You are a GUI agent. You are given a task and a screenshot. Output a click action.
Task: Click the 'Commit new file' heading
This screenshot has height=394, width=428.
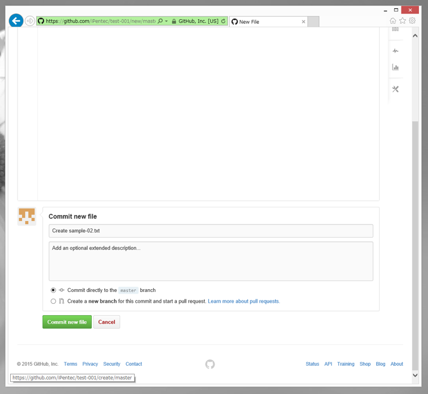[73, 216]
